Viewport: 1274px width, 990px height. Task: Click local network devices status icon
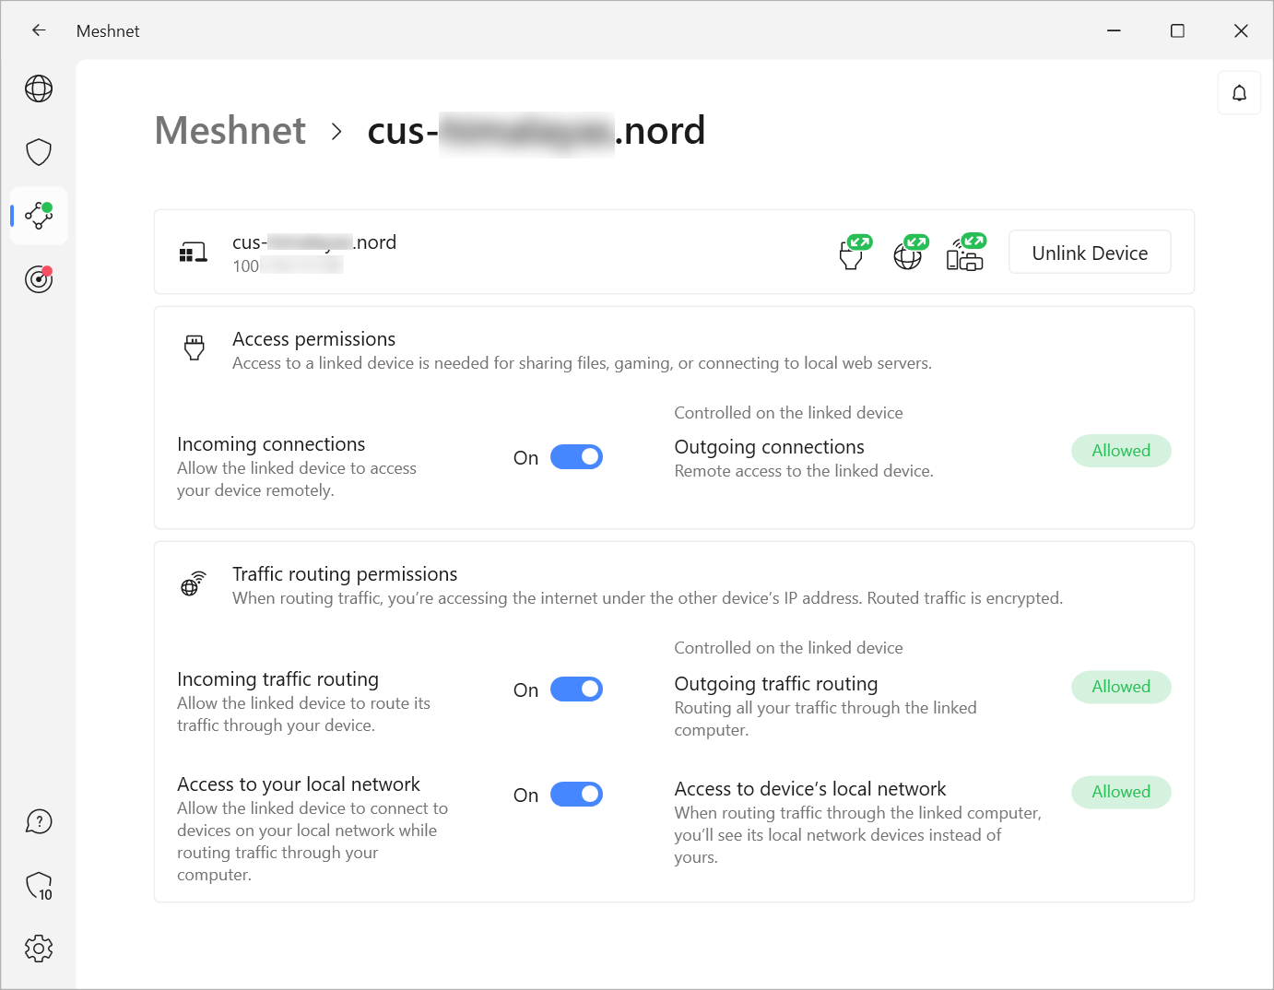tap(966, 252)
